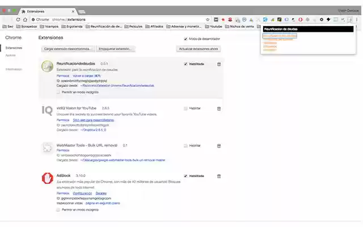Remove WebMaster Tools extension via trash icon
363x227 pixels.
click(219, 146)
